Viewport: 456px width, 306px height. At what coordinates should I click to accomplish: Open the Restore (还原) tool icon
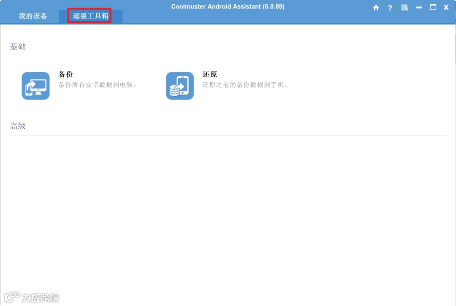[180, 86]
